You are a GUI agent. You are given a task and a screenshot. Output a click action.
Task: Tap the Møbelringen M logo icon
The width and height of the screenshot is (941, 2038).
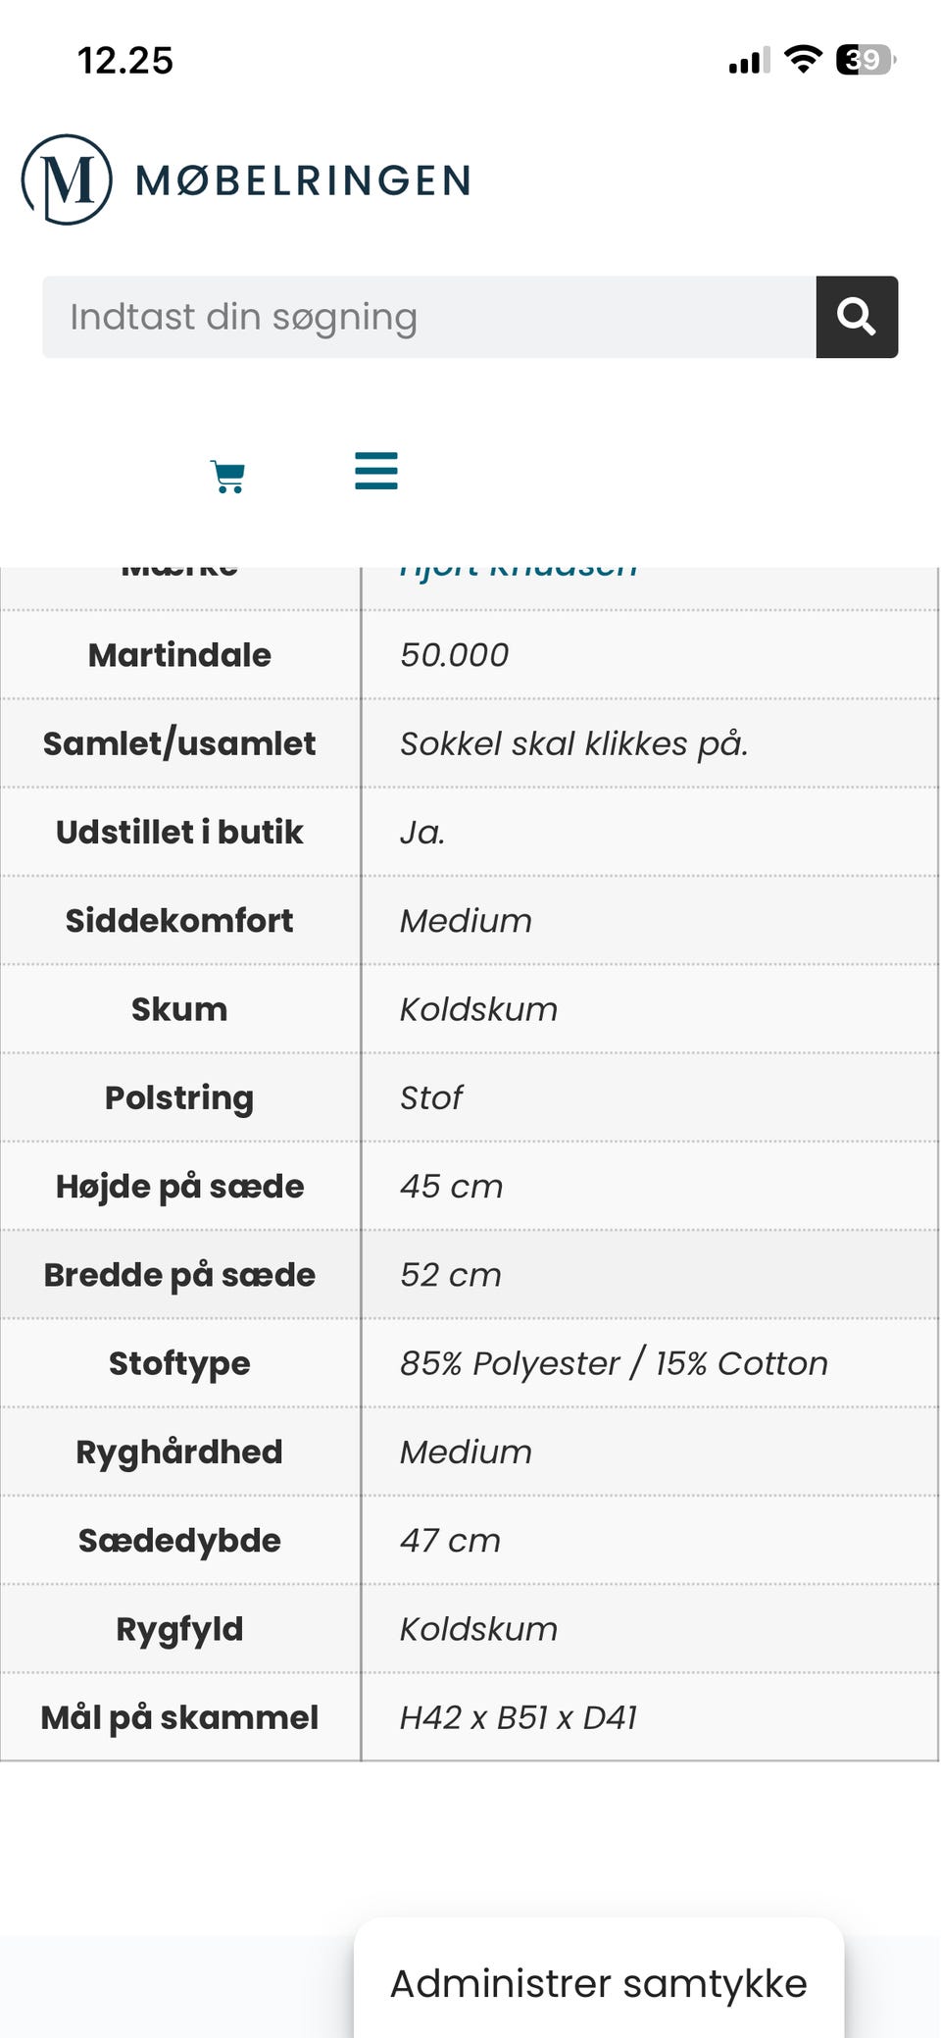[x=67, y=179]
